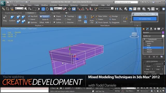The width and height of the screenshot is (166, 93).
Task: Toggle the Percent Snap icon
Action: pos(87,9)
